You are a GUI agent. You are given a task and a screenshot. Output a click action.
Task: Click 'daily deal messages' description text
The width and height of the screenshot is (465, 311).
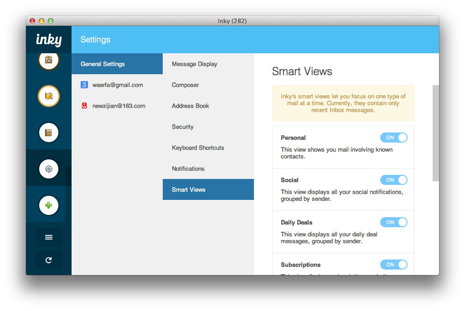[x=329, y=238]
